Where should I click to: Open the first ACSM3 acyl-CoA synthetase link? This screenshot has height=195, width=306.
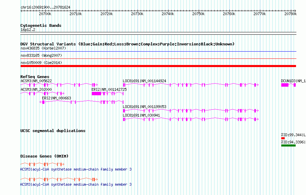click(76, 169)
